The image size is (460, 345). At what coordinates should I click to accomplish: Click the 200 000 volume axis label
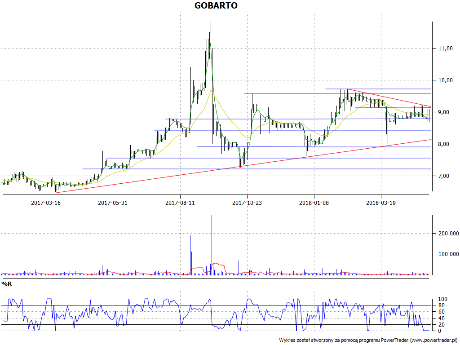click(449, 234)
